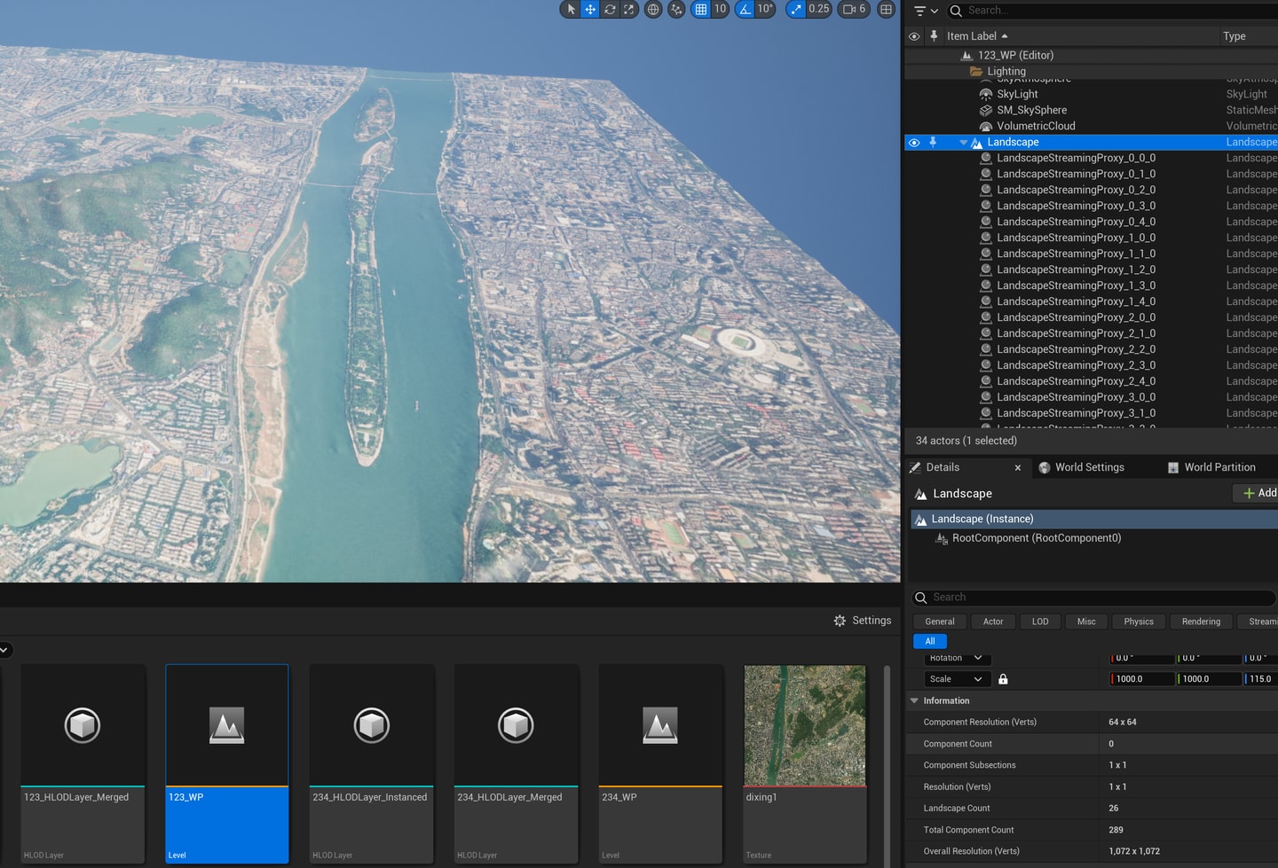
Task: Switch to the Details tab
Action: pos(943,467)
